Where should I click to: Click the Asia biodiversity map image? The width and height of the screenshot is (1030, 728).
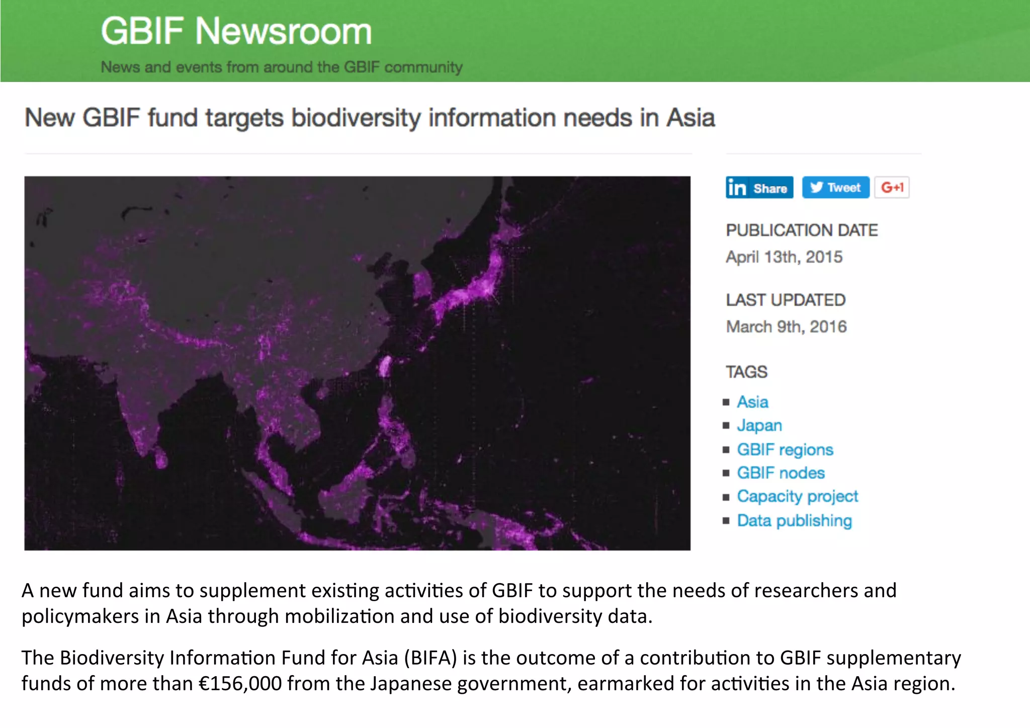pos(357,363)
